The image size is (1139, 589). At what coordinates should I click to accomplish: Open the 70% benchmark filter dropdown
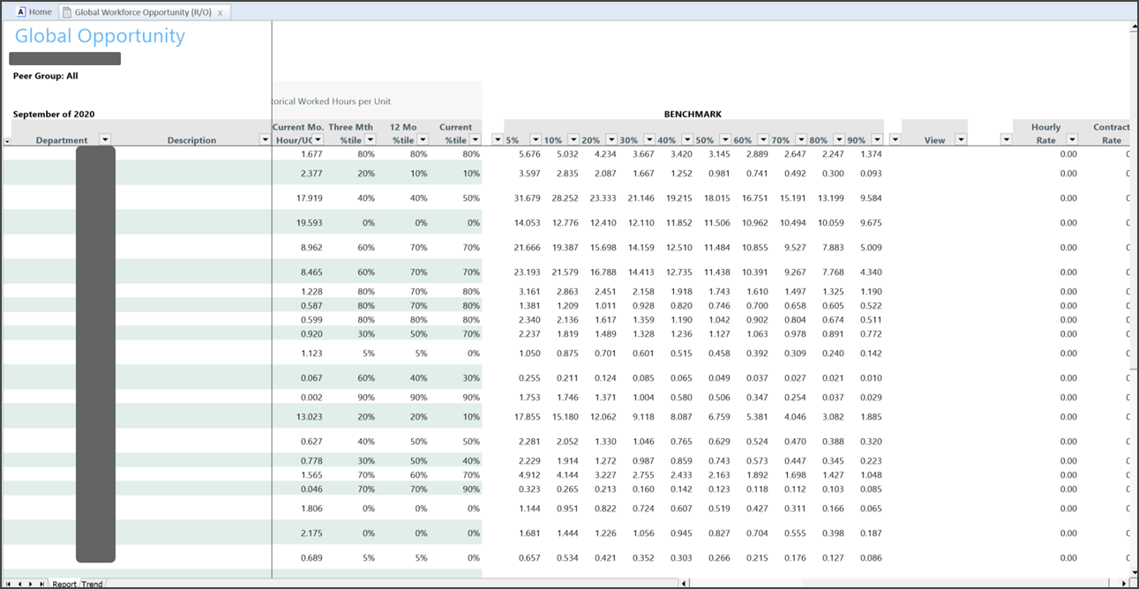[x=800, y=139]
